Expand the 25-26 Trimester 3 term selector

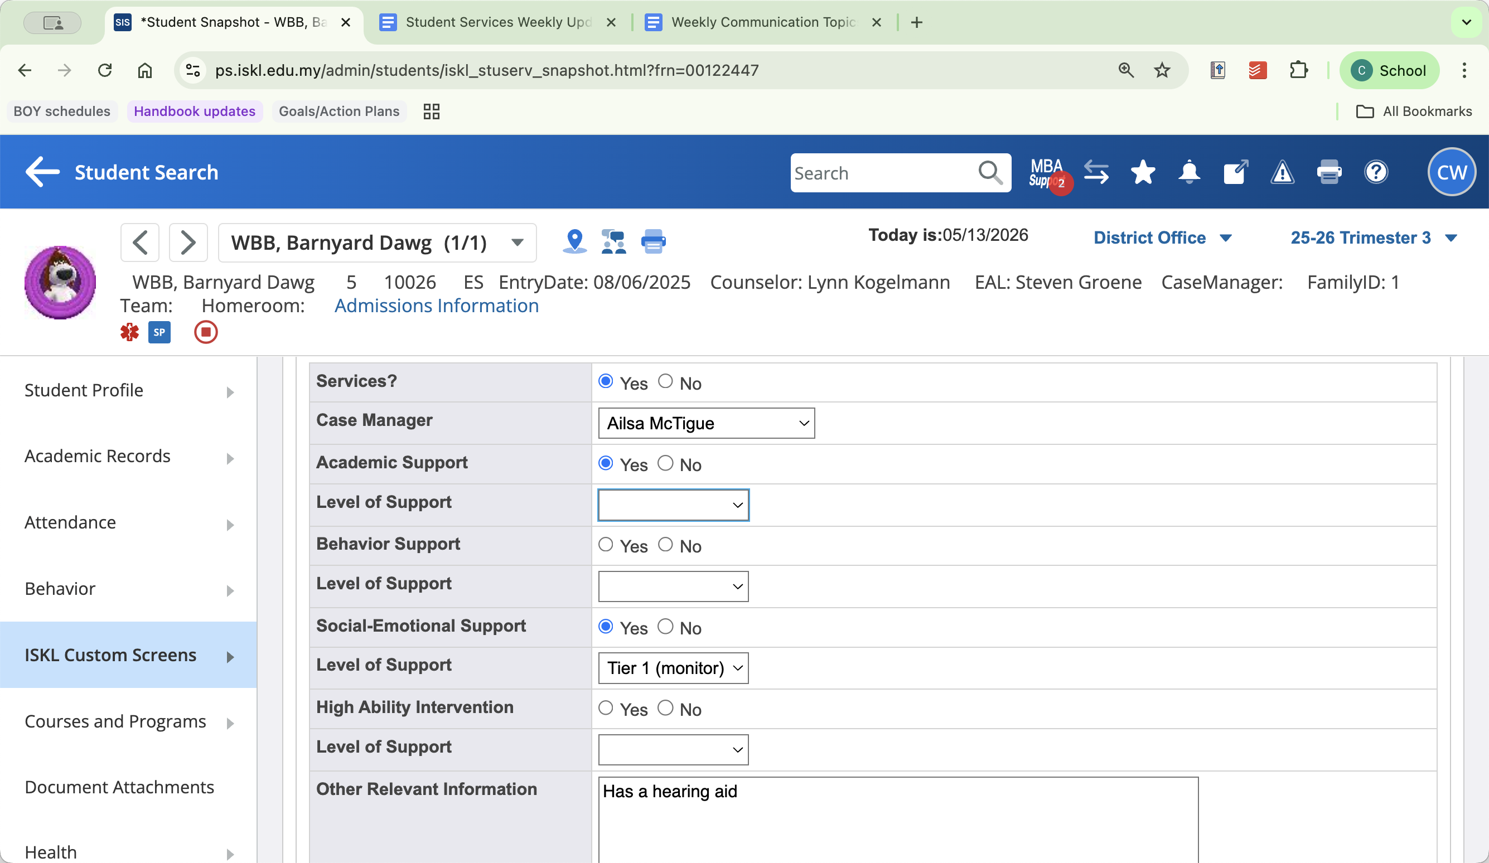pyautogui.click(x=1373, y=237)
